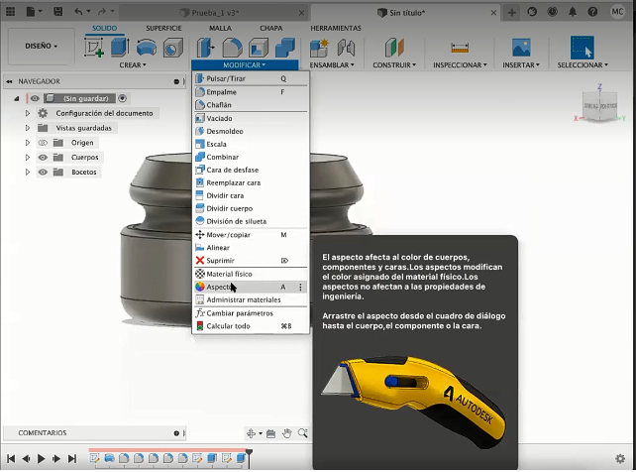Click the Shell toolbar icon

(x=259, y=48)
